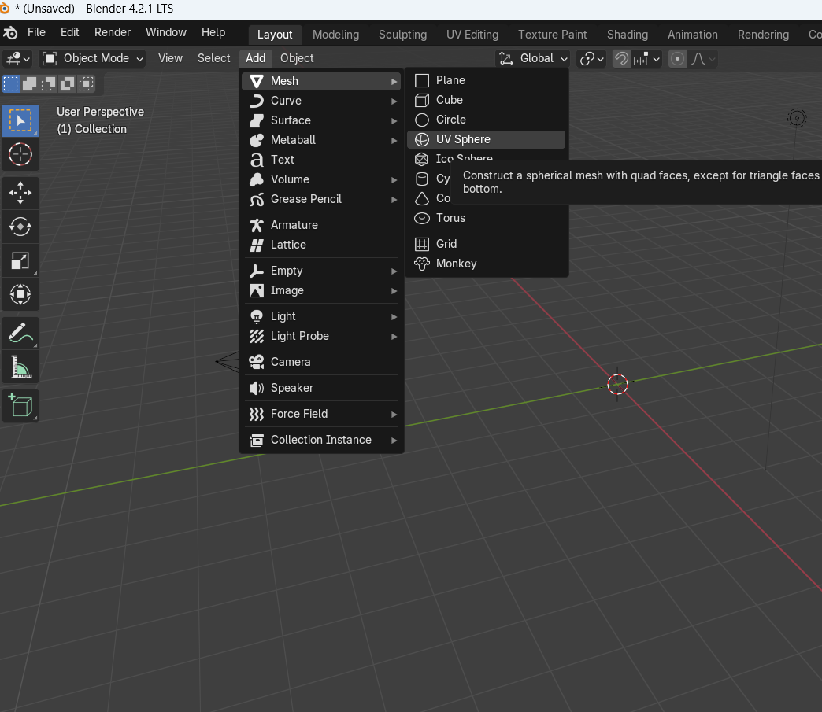Open Global transform orientation dropdown
The height and width of the screenshot is (712, 822).
tap(532, 58)
